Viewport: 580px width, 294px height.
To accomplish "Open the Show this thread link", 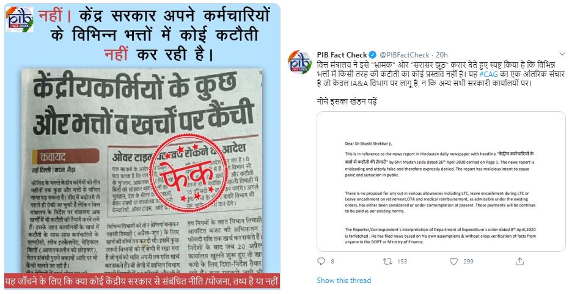I will point(343,281).
